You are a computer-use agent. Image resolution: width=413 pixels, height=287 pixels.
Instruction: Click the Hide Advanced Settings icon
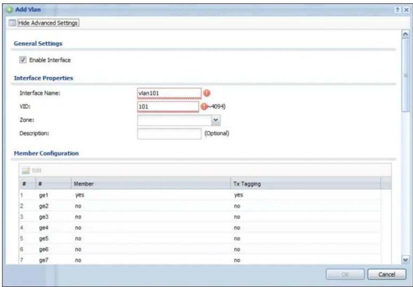pos(12,23)
